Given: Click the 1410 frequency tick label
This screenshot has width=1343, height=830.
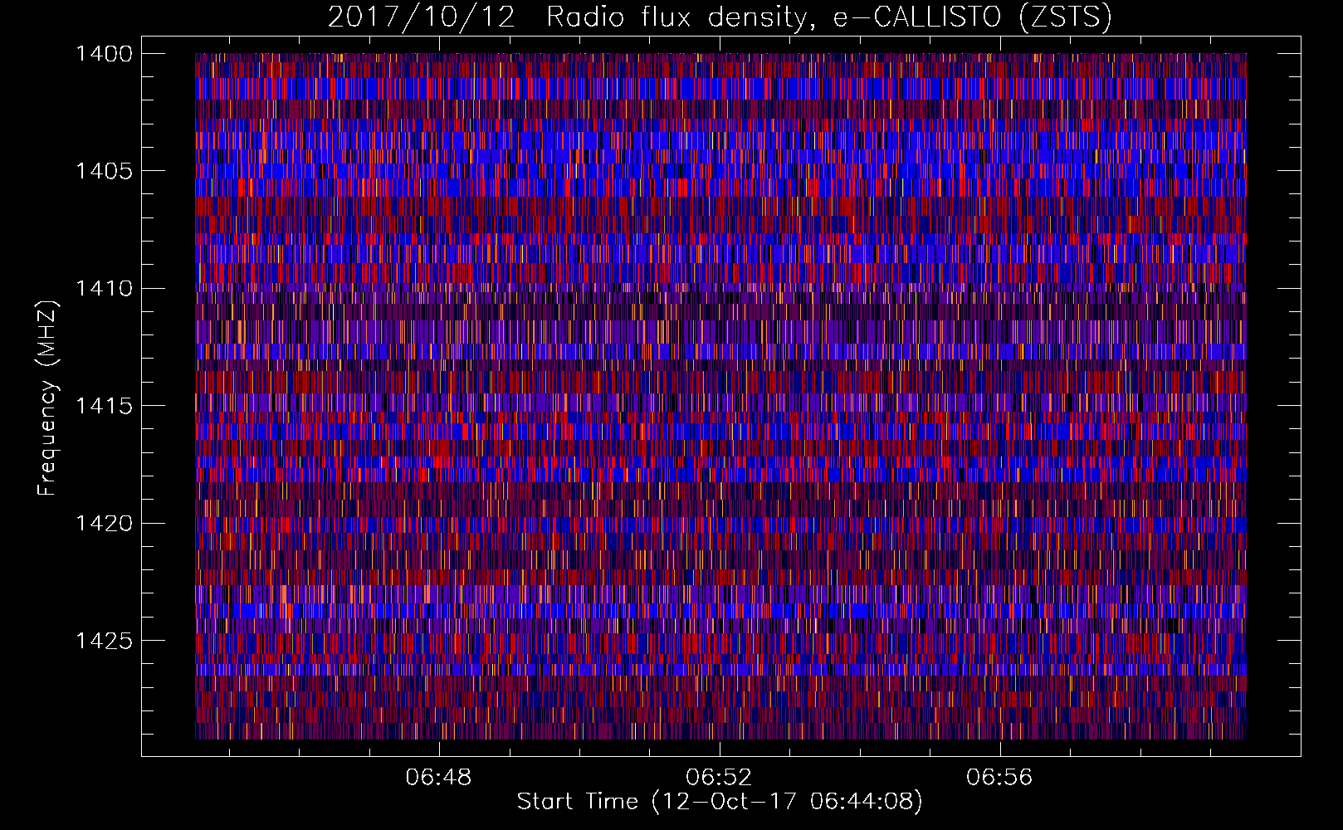Looking at the screenshot, I should pos(104,289).
